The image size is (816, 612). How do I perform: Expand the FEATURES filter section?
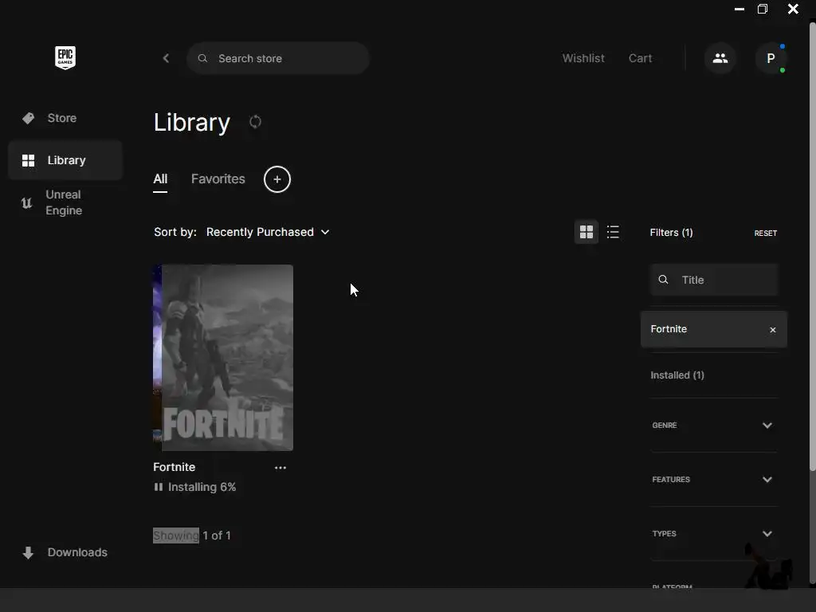[x=714, y=479]
